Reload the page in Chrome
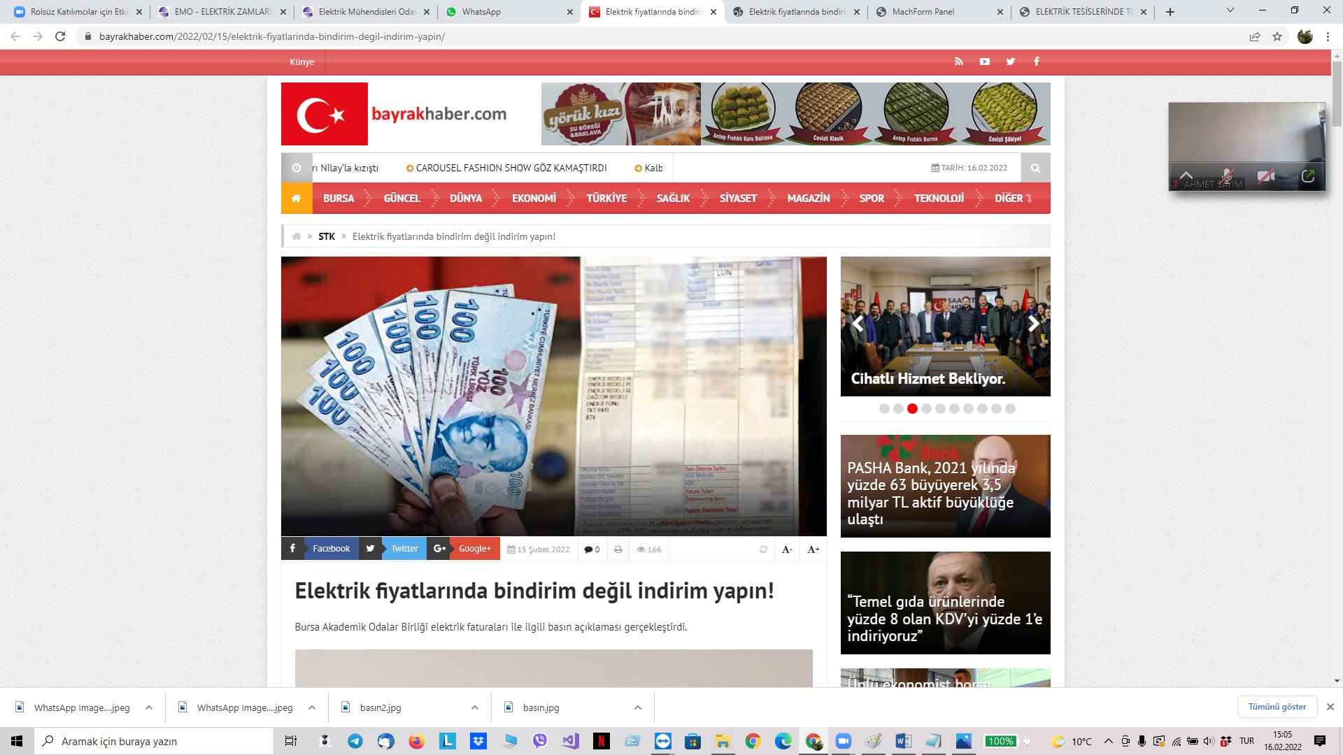The image size is (1343, 755). coord(60,36)
